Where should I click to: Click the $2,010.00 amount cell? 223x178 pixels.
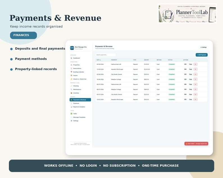click(146, 70)
